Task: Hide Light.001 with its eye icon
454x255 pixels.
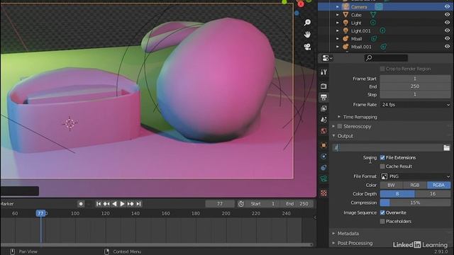Action: pos(447,30)
